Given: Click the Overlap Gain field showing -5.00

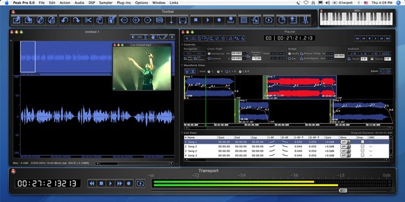Looking at the screenshot, I should point(256,59).
